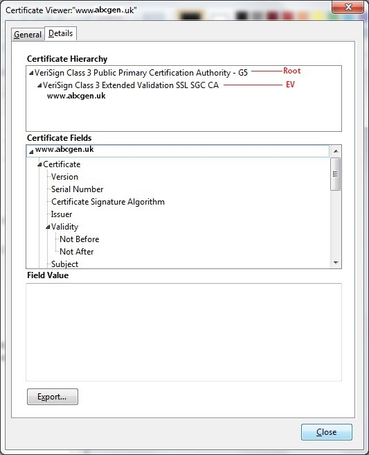Switch to the General tab
369x455 pixels.
coord(28,35)
